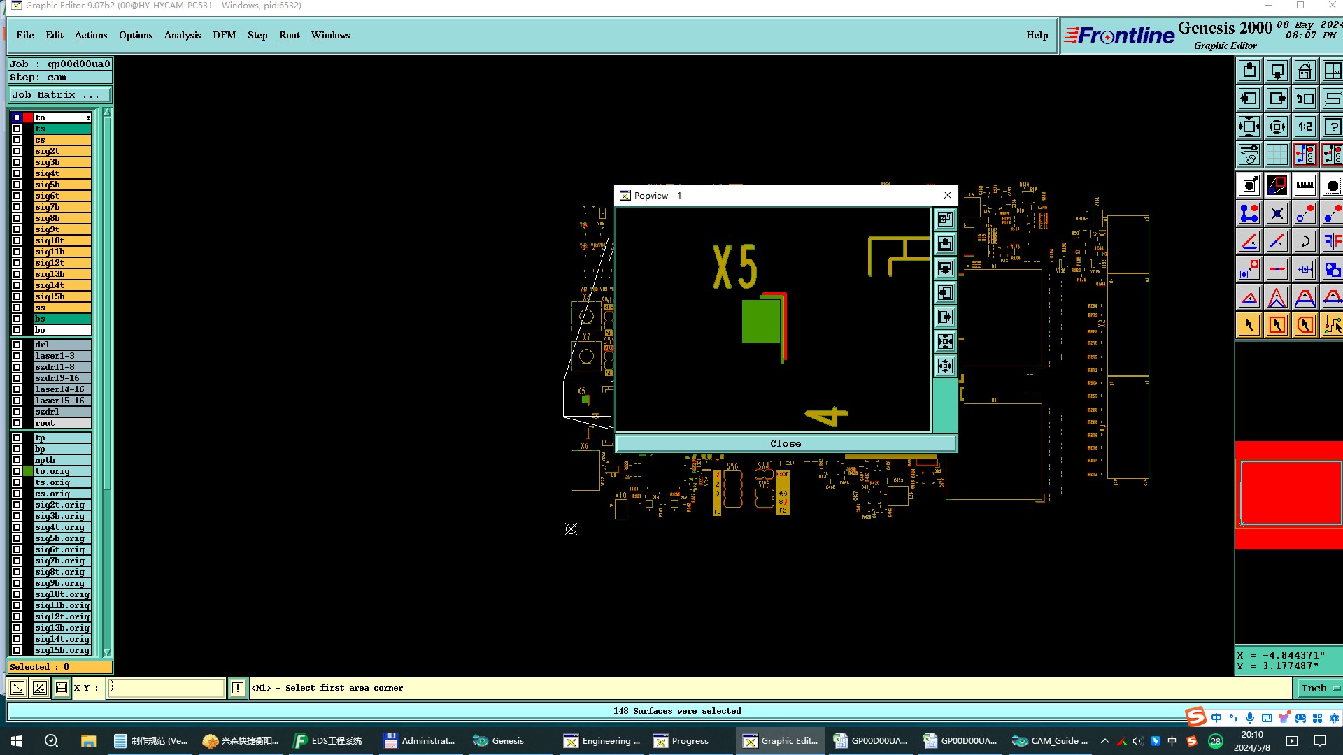Screen dimensions: 1343x755
Task: Click the Popview zoom-fit icon
Action: [x=945, y=342]
